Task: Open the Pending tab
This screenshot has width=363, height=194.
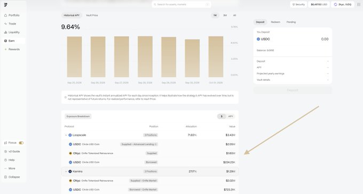Action: click(x=291, y=22)
